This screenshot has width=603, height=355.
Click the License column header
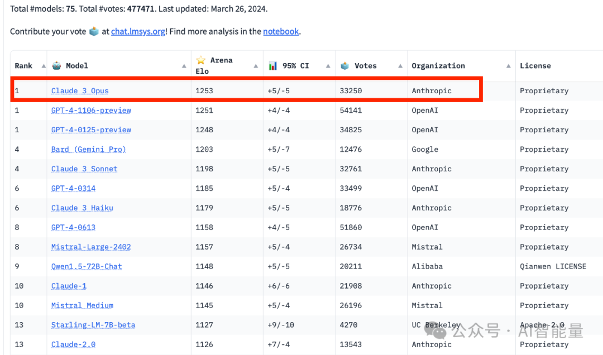[535, 66]
